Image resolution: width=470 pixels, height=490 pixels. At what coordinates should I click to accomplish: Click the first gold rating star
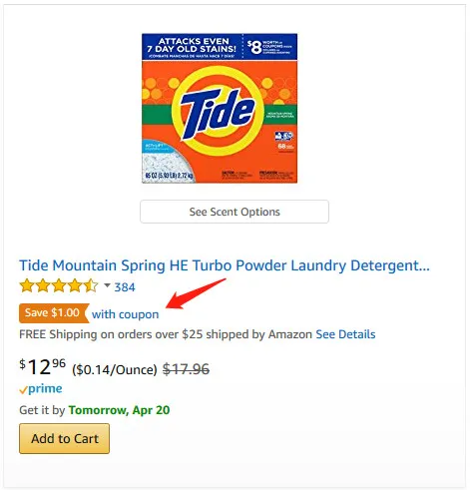coord(27,286)
